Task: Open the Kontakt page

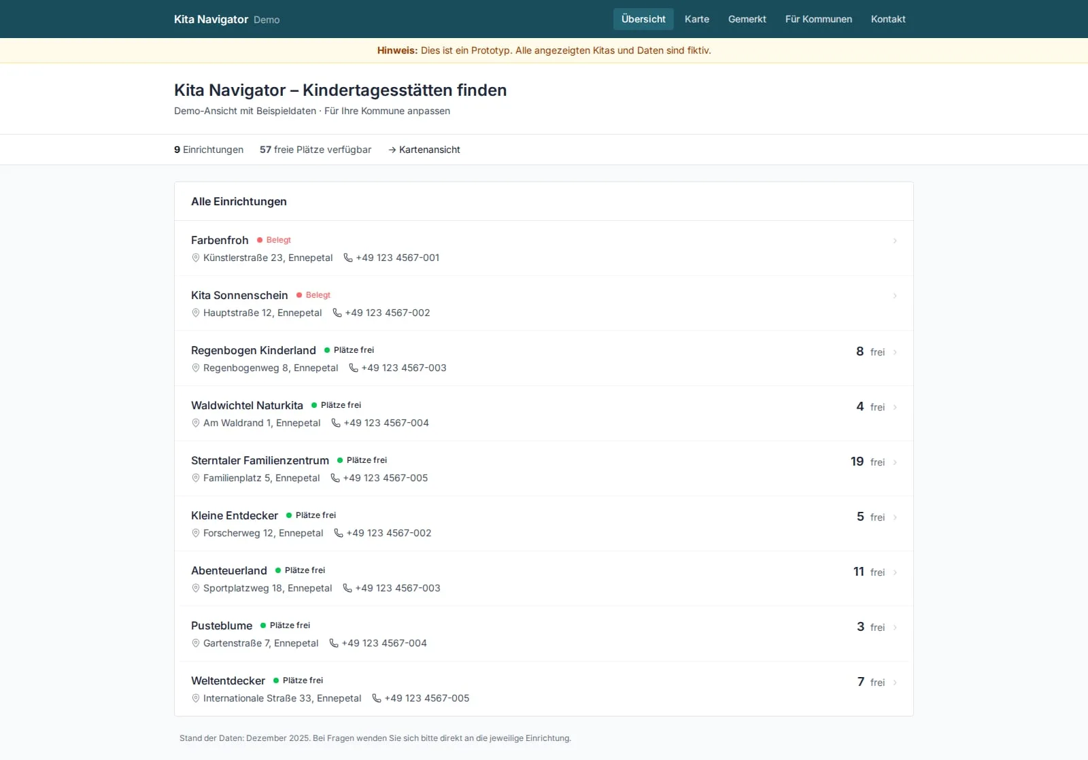Action: click(888, 19)
